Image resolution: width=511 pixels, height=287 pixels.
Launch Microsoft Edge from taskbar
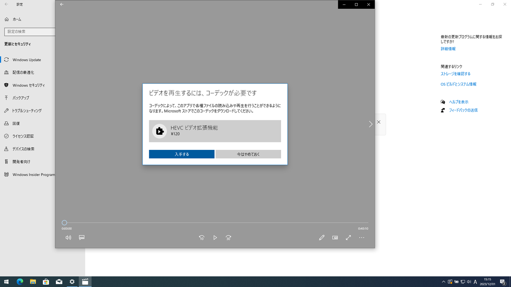pos(20,282)
